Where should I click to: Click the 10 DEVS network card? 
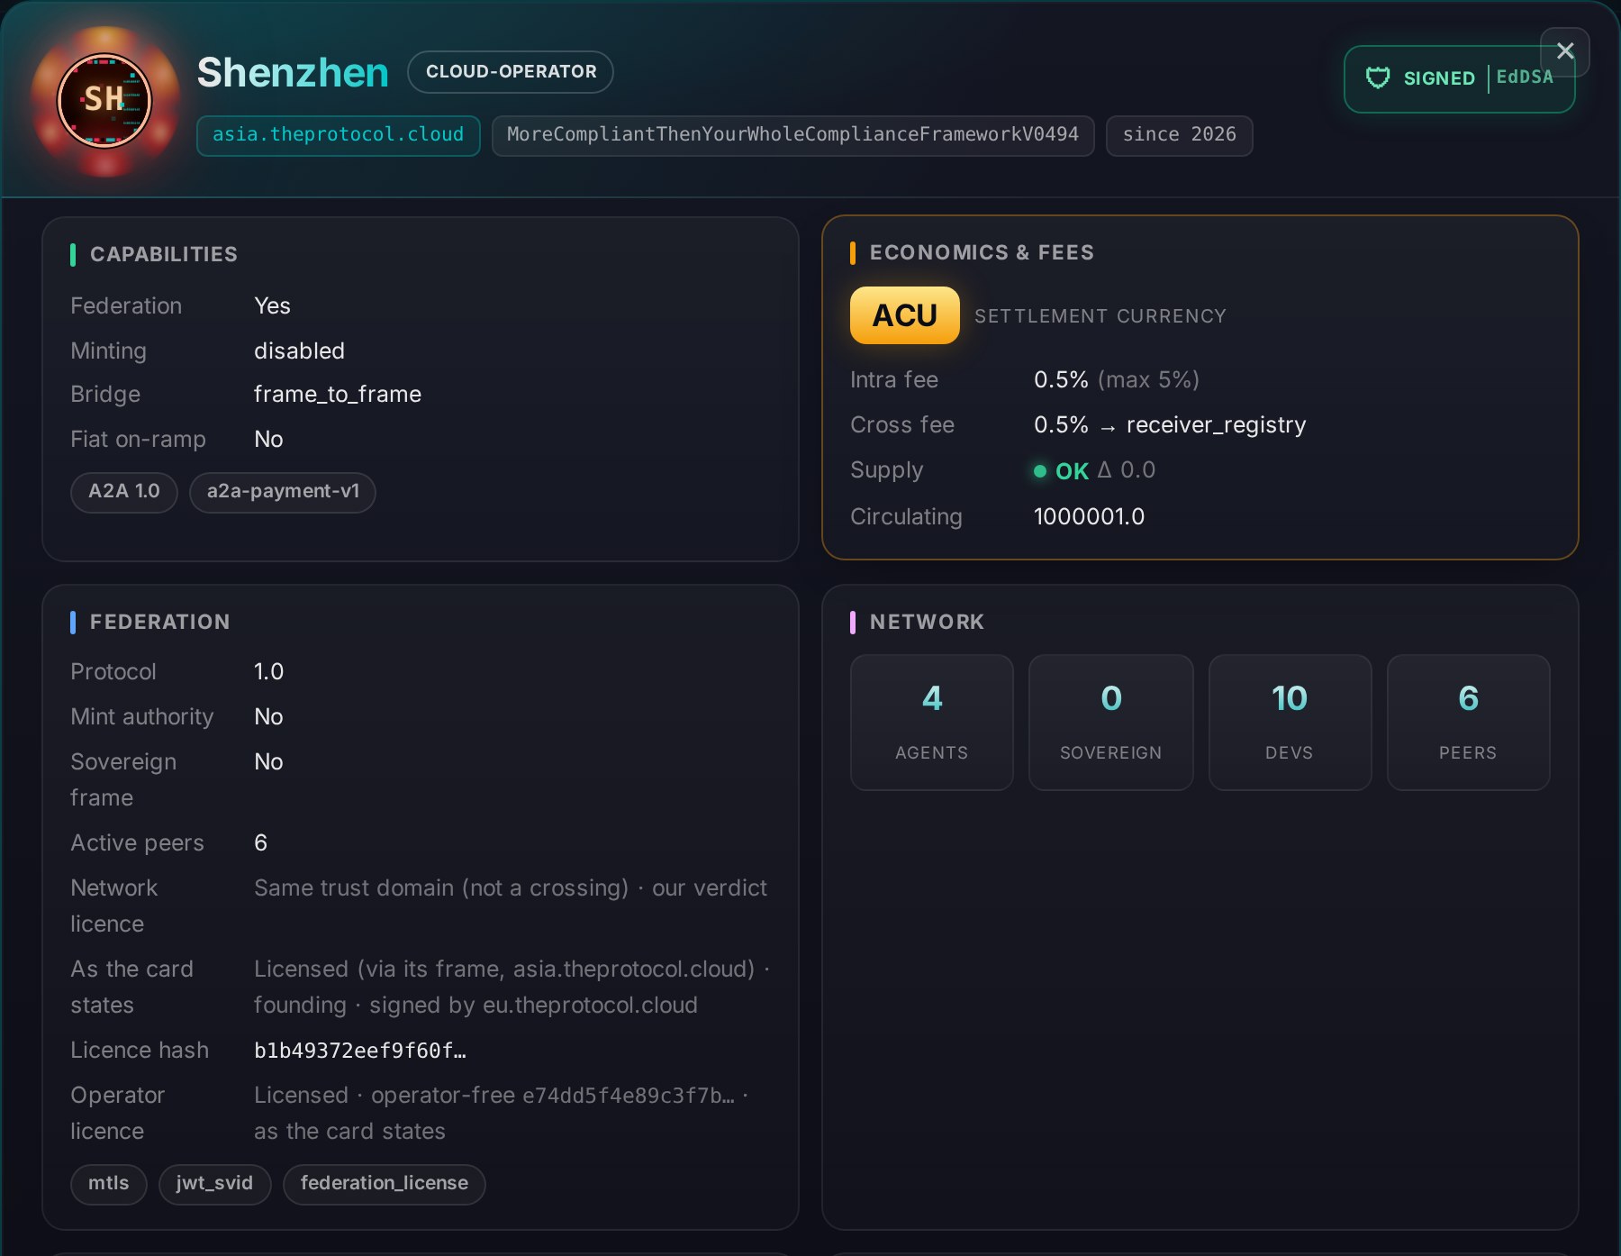pyautogui.click(x=1290, y=723)
